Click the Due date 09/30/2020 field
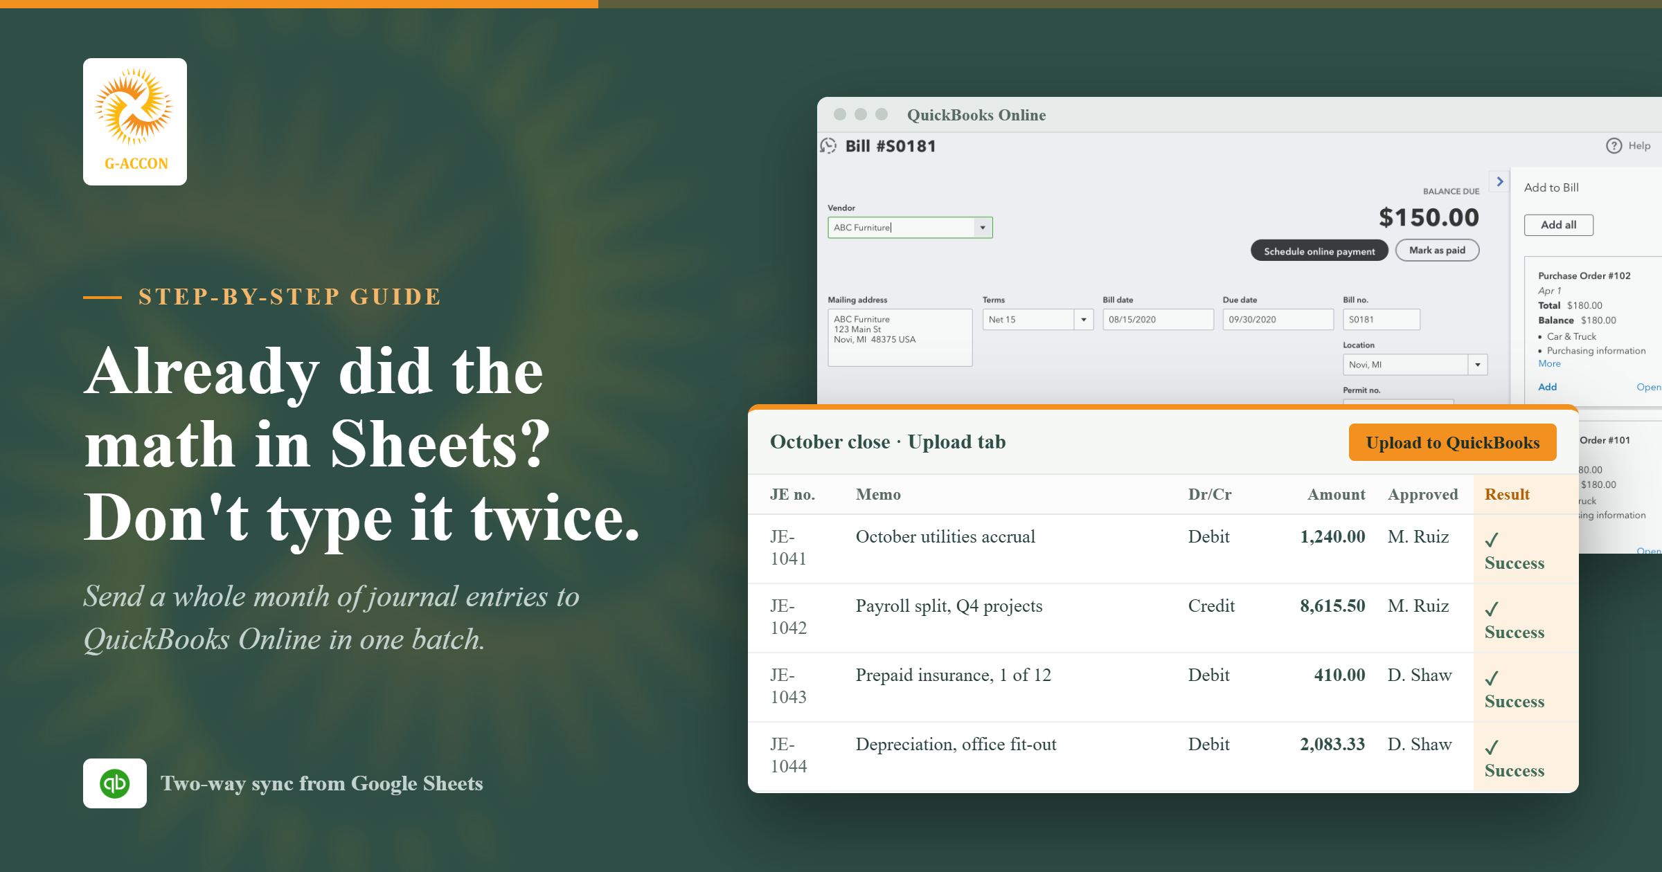 1278,320
